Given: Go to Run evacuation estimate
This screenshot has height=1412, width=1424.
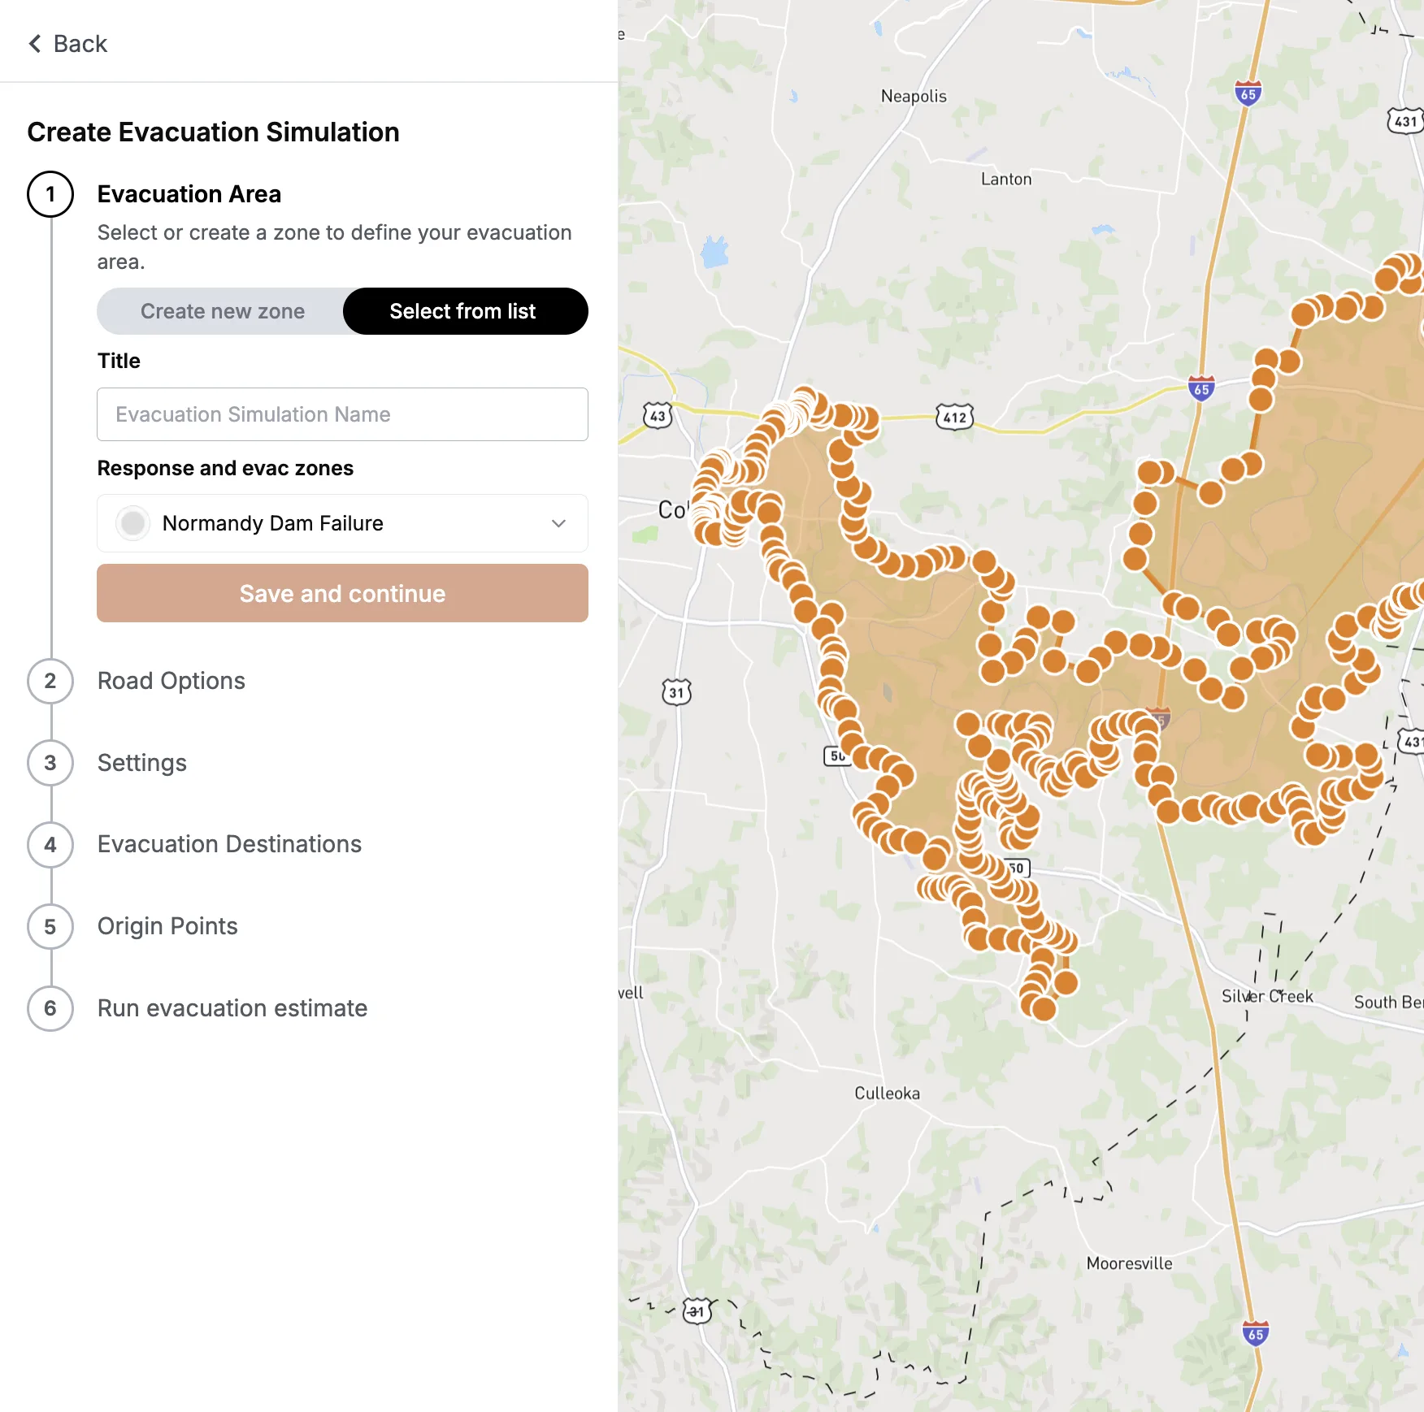Looking at the screenshot, I should (232, 1008).
